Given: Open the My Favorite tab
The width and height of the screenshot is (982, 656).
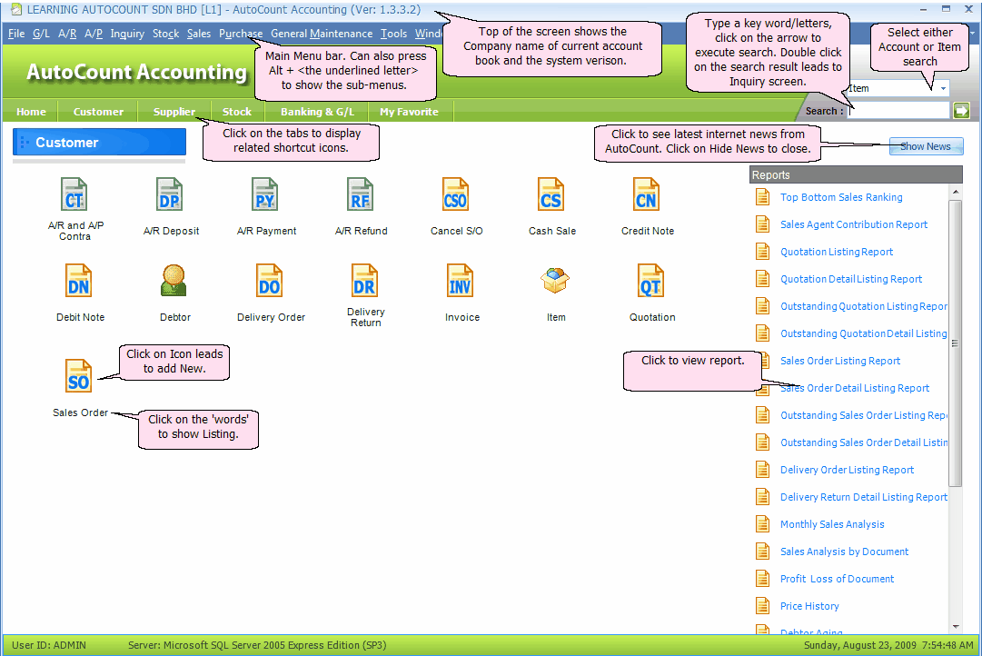Looking at the screenshot, I should [x=409, y=112].
